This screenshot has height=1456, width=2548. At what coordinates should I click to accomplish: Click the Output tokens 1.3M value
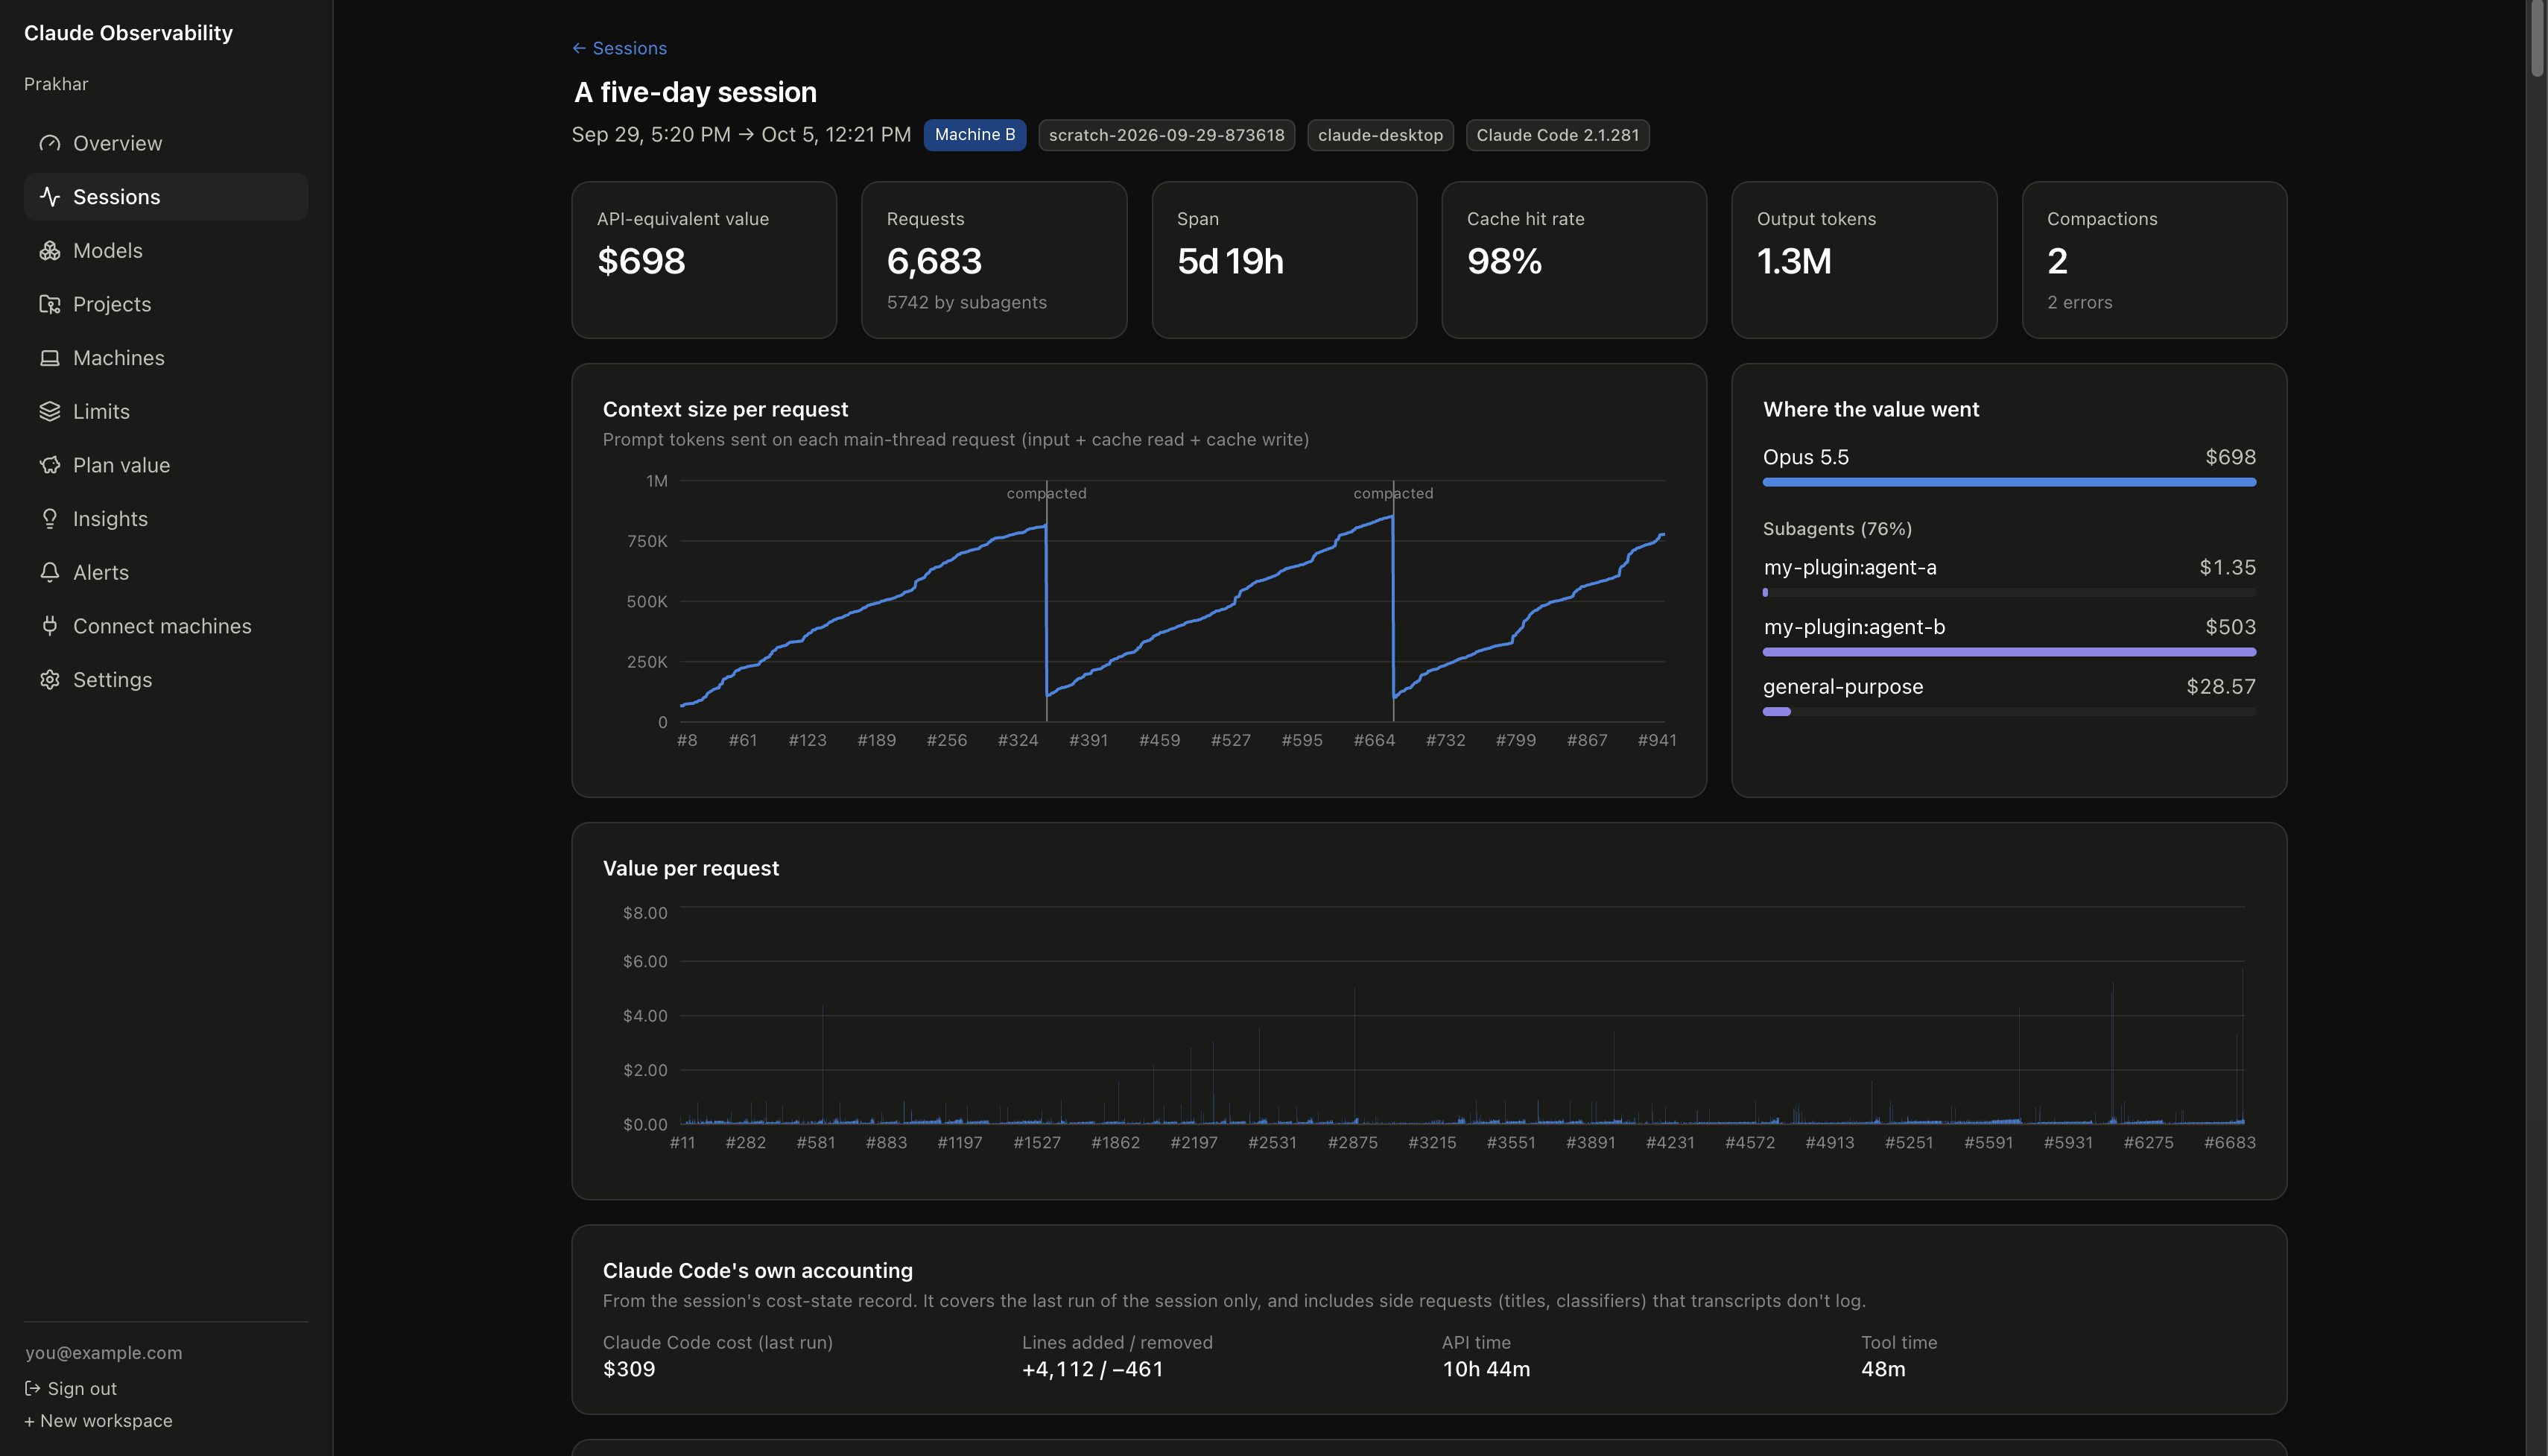point(1794,261)
